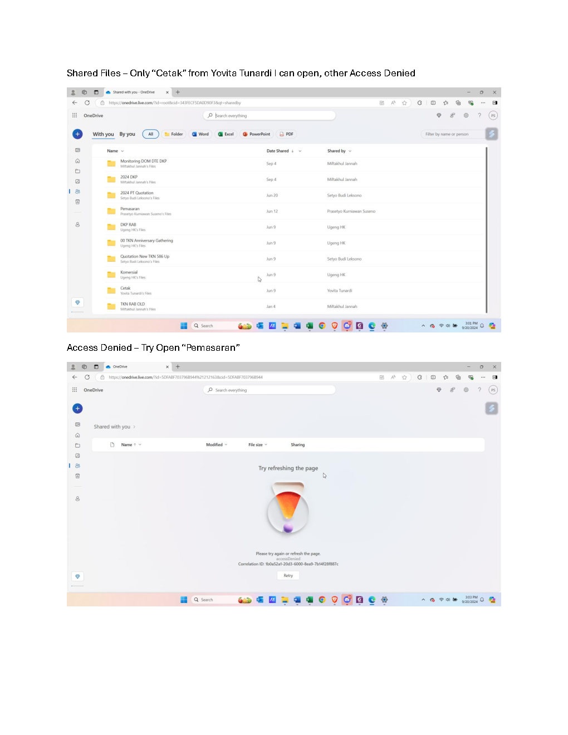568x735 pixels.
Task: Open the settings gear in access denied OneDrive window
Action: 466,390
